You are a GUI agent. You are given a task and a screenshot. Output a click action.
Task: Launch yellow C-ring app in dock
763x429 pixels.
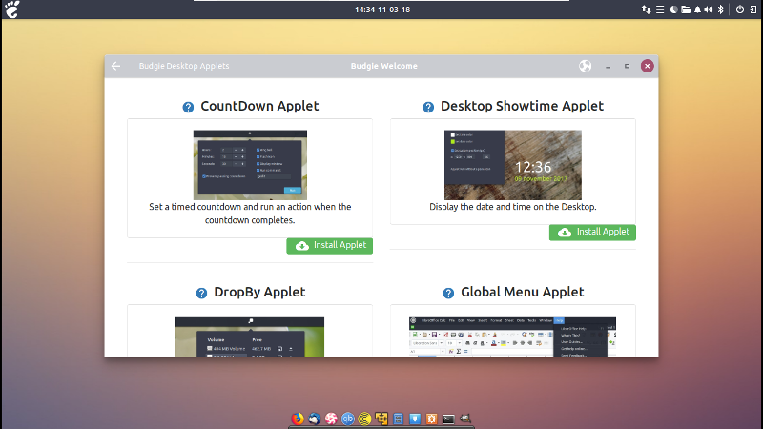click(364, 419)
